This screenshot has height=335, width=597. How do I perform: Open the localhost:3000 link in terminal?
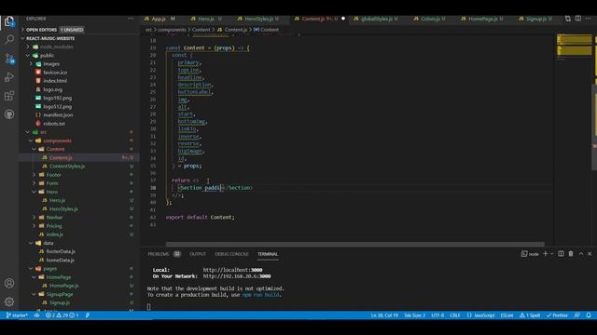[232, 270]
